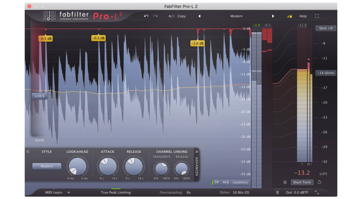
Task: Enable TP true peak metering
Action: (217, 182)
